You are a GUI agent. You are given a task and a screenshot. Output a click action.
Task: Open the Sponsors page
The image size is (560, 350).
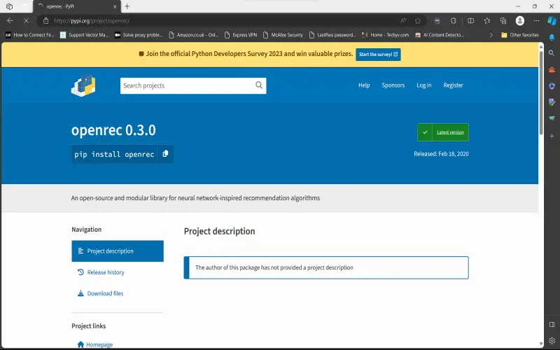pyautogui.click(x=393, y=85)
